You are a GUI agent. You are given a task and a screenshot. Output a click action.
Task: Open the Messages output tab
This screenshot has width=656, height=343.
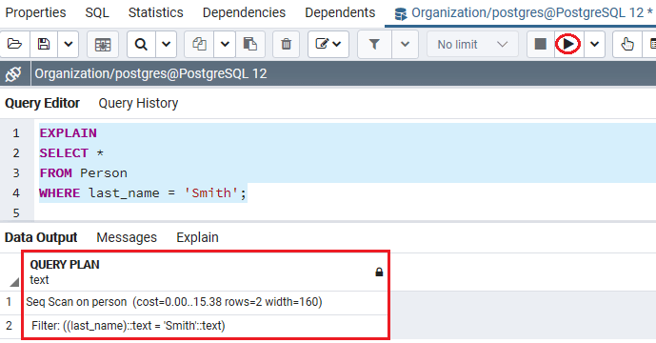pos(127,237)
